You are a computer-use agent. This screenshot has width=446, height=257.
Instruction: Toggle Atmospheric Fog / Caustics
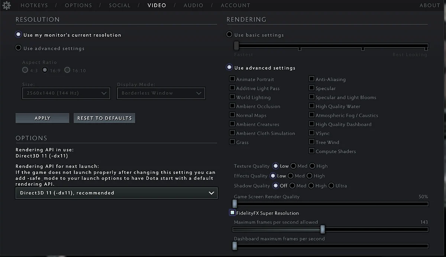[x=312, y=115]
